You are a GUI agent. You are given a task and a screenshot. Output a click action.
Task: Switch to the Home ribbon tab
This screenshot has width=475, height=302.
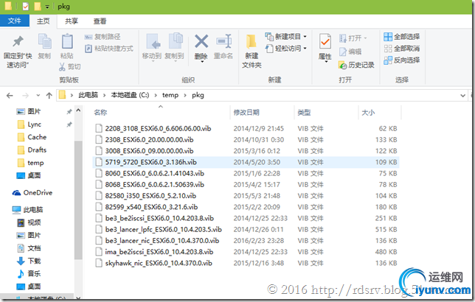coord(43,21)
